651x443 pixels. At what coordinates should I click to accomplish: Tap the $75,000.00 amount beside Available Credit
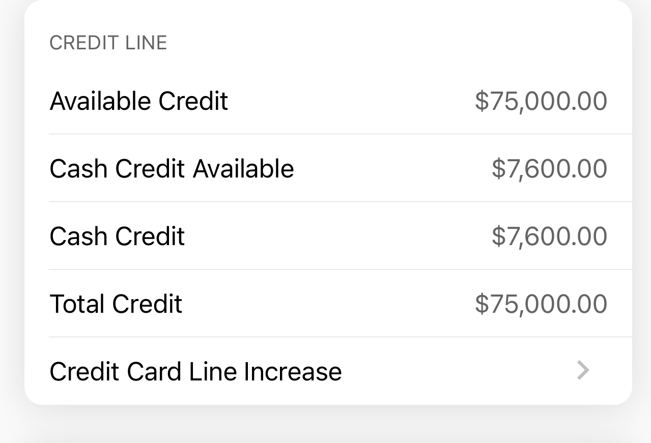(541, 101)
